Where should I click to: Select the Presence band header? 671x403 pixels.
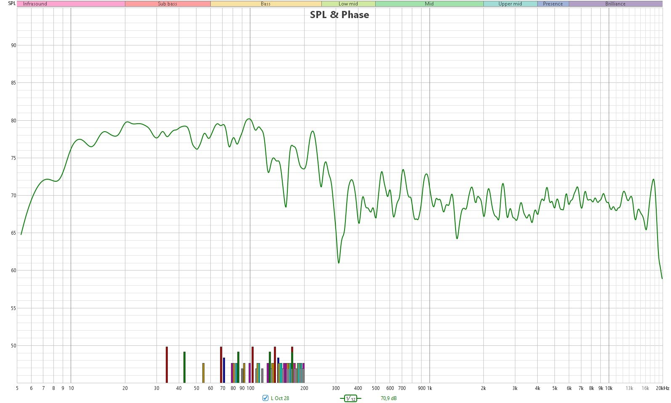552,4
